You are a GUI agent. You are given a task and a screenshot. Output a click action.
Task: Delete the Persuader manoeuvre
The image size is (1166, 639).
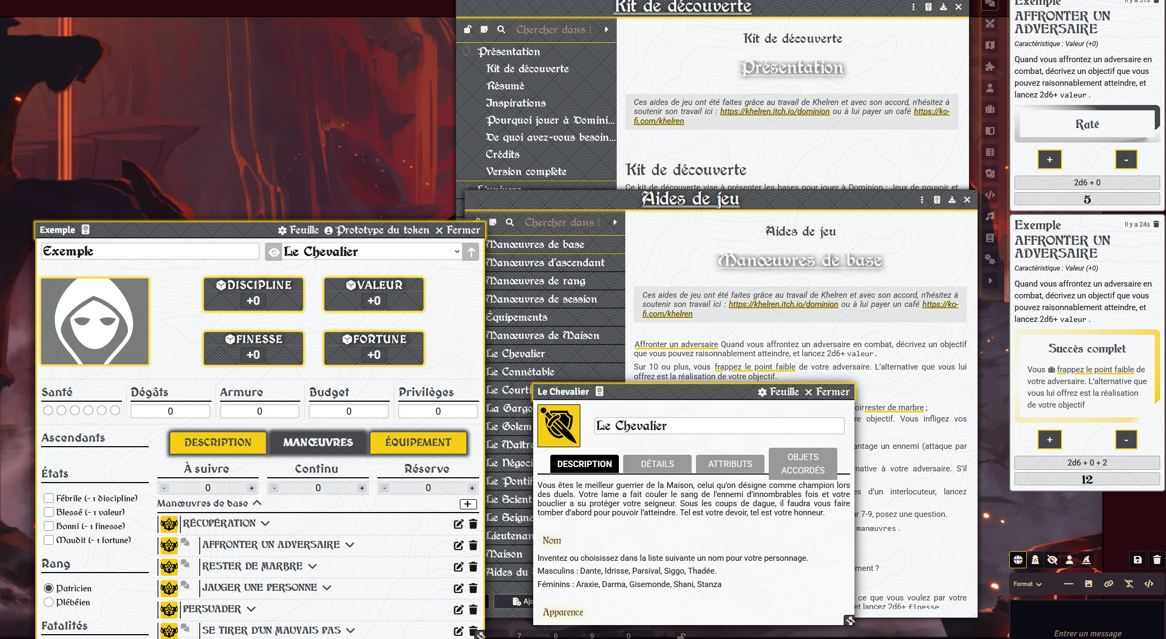pos(473,610)
